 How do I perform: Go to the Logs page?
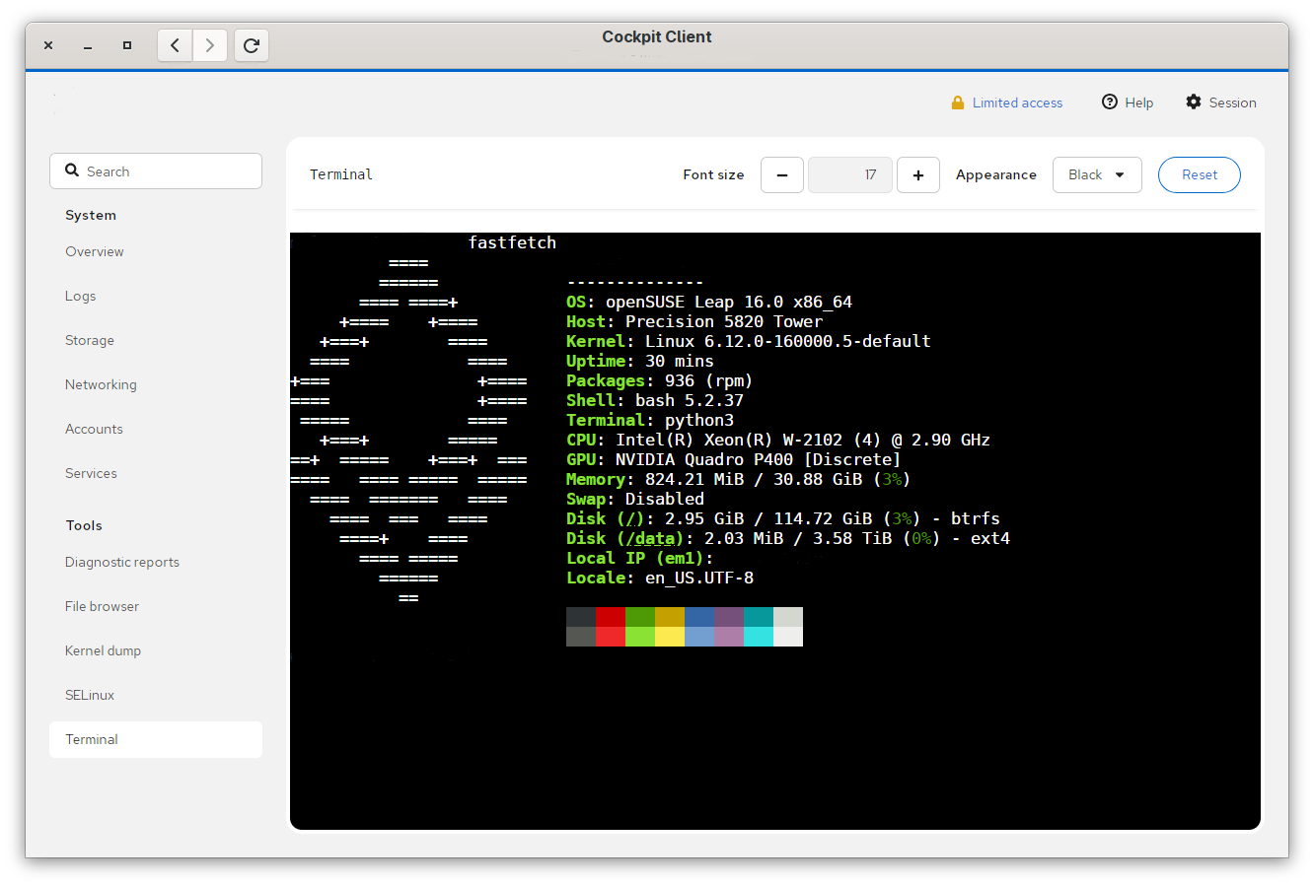81,297
